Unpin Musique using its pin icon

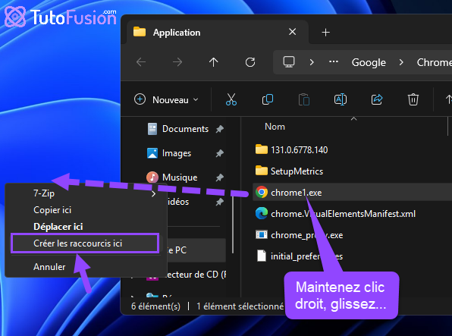pyautogui.click(x=220, y=177)
